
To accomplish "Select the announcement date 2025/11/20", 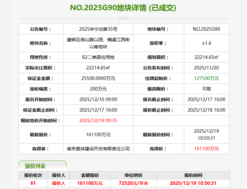I will click(206, 68).
